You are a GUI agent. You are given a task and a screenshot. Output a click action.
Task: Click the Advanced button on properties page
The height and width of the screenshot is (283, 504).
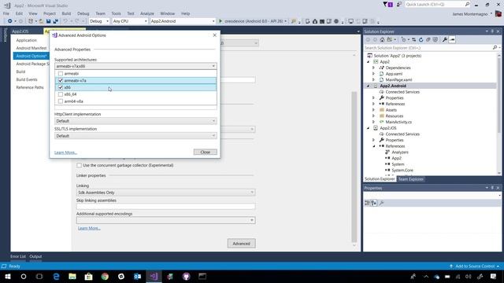coord(242,244)
